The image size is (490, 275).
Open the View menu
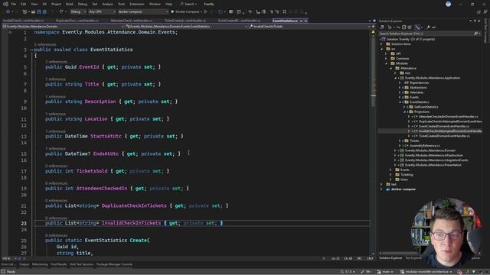(34, 4)
